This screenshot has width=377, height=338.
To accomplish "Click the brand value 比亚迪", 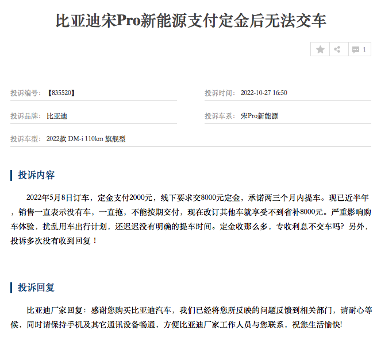I will coord(57,116).
